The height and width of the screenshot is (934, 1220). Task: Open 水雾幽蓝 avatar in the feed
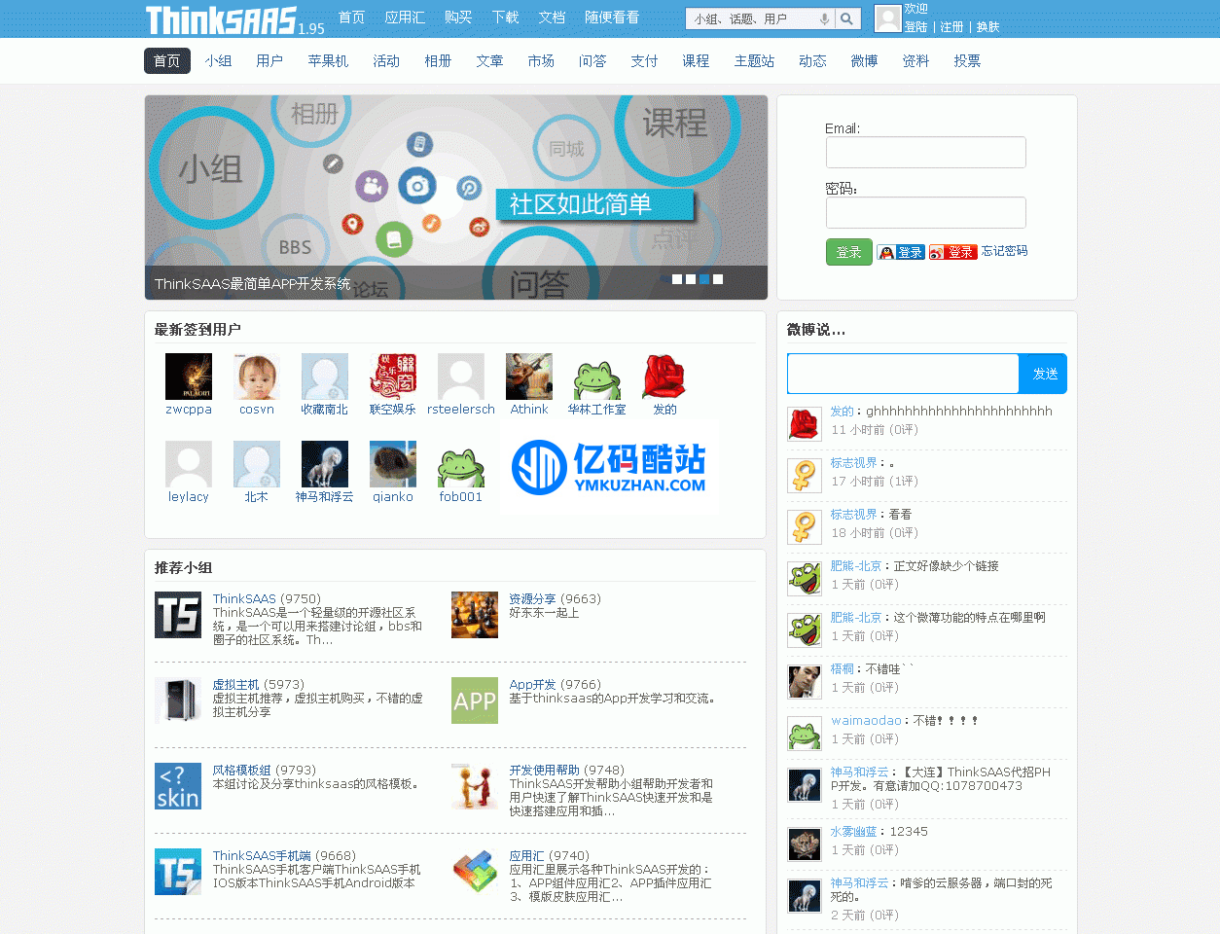click(x=805, y=844)
